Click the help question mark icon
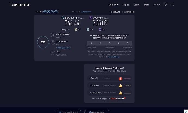188x113 pixels. click(x=166, y=5)
